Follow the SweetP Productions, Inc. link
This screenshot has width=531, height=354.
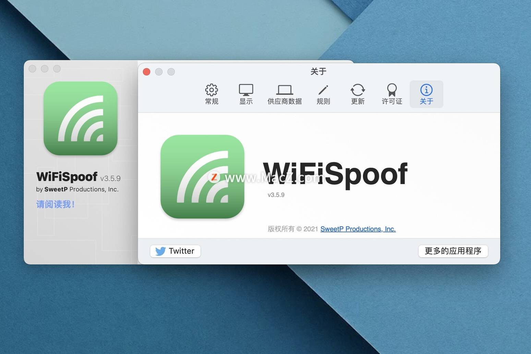click(358, 229)
